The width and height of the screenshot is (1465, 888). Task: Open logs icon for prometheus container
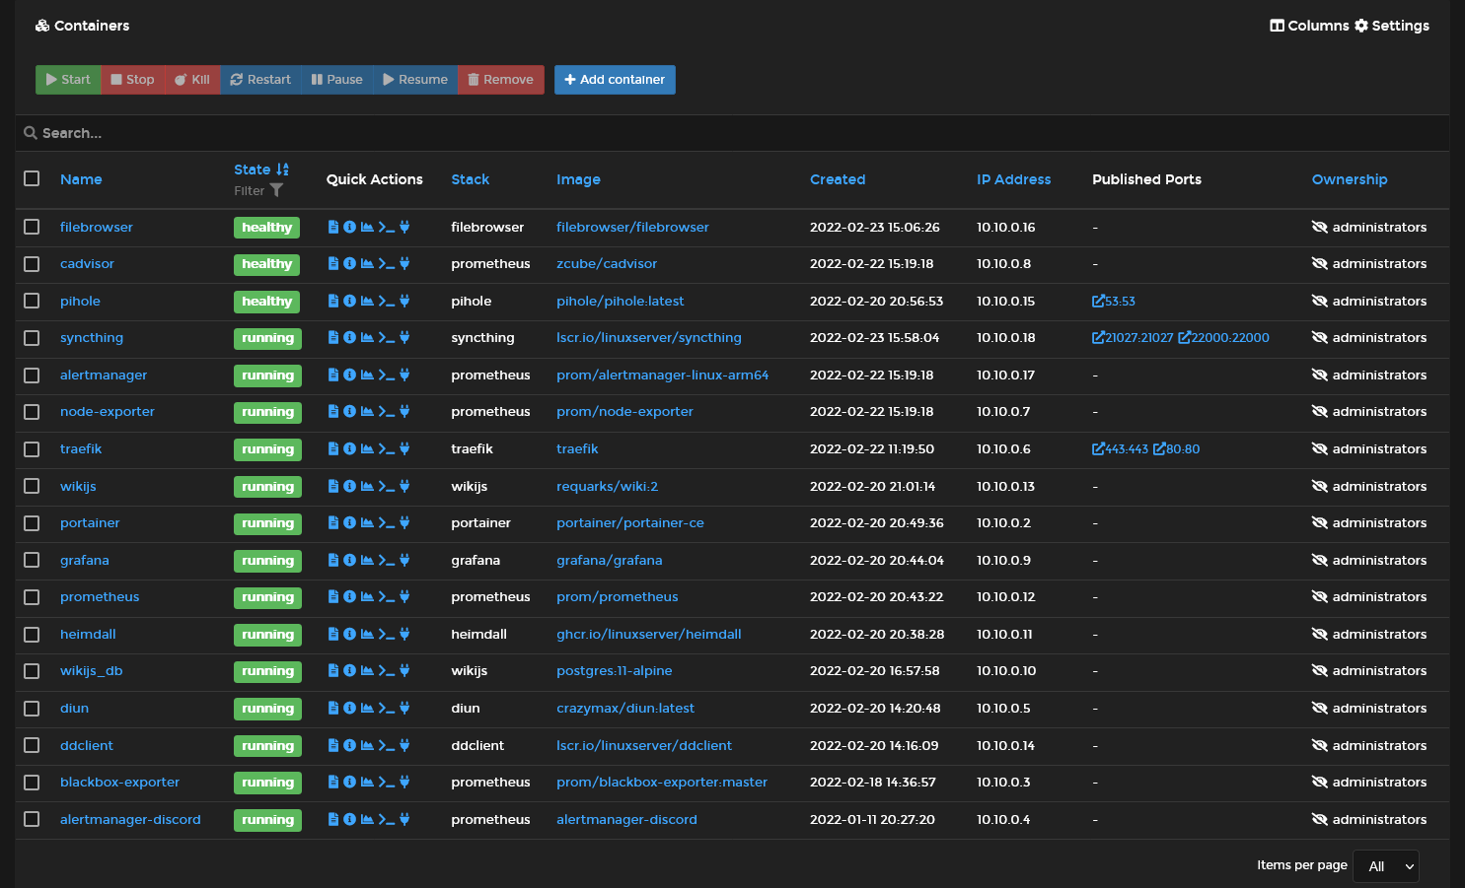click(x=333, y=597)
